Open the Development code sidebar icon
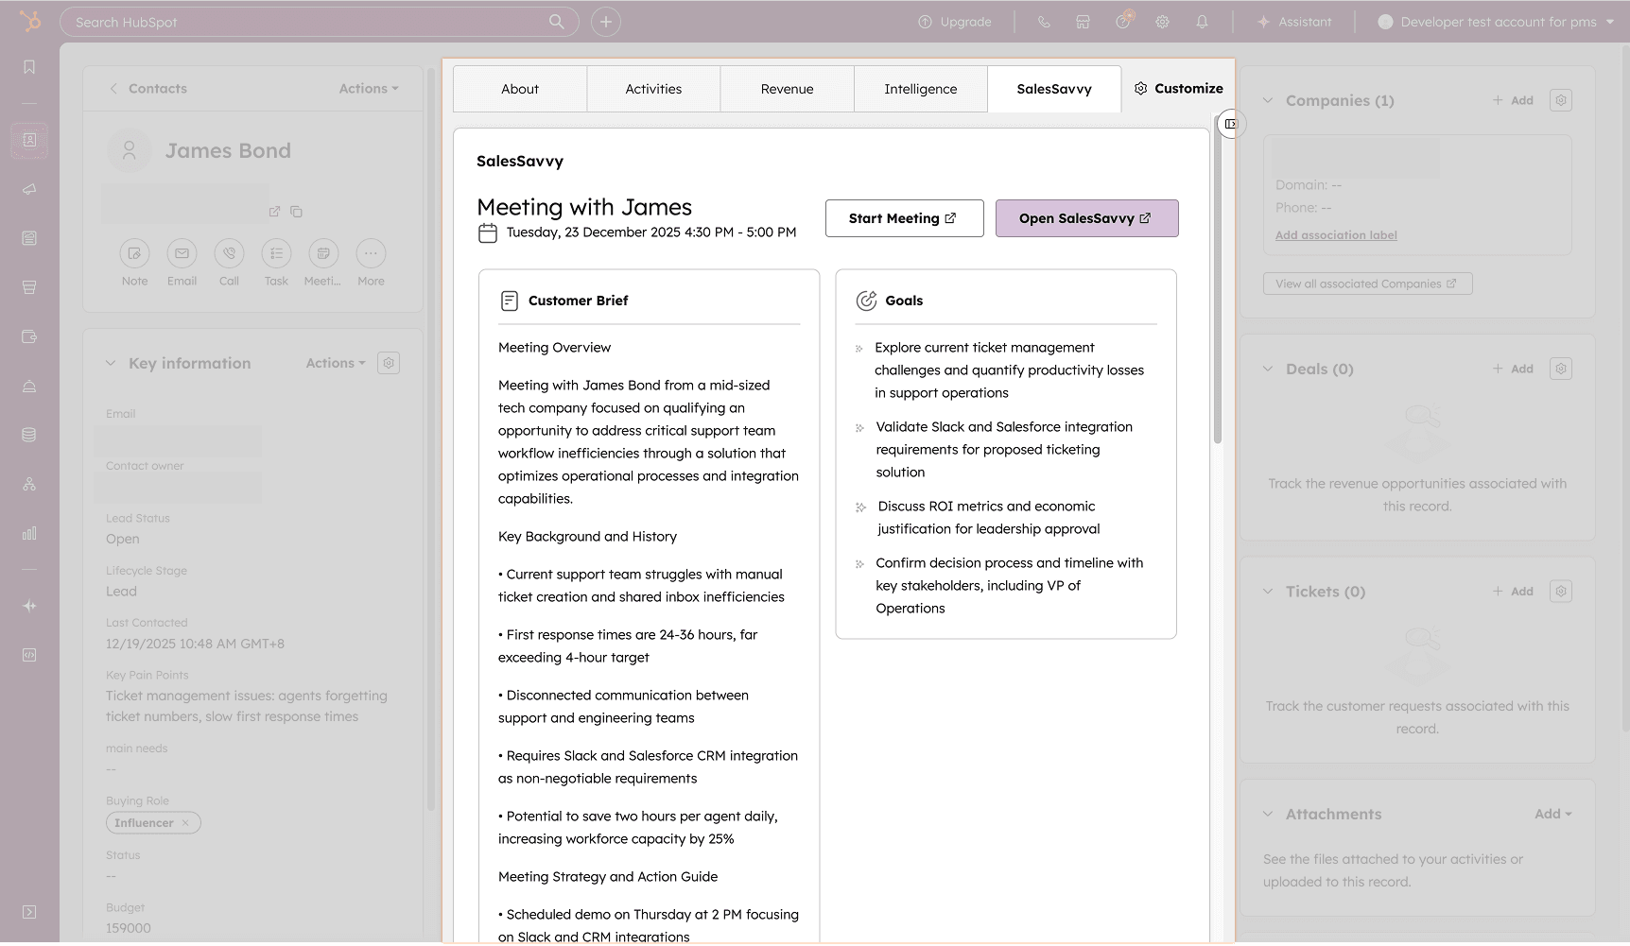The width and height of the screenshot is (1630, 946). [29, 655]
